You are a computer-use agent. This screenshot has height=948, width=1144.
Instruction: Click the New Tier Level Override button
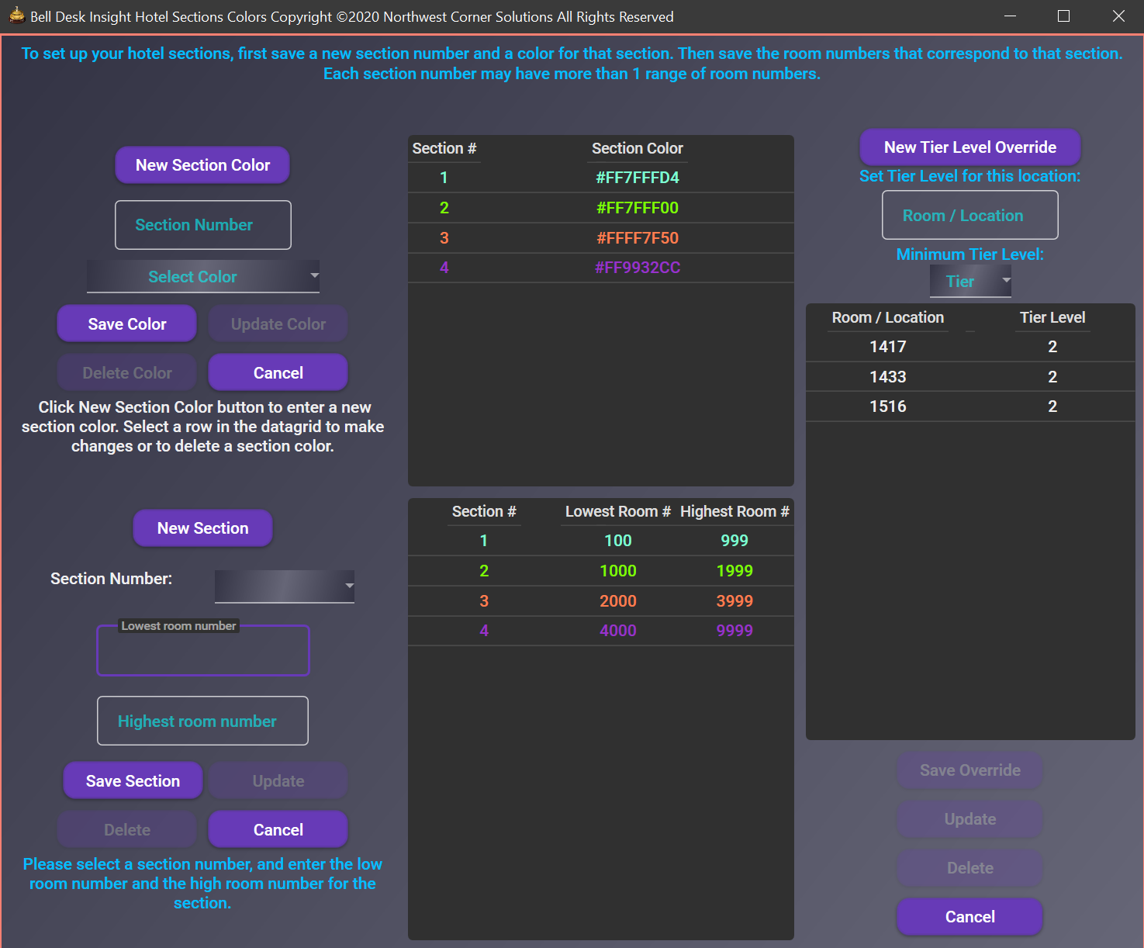click(969, 147)
